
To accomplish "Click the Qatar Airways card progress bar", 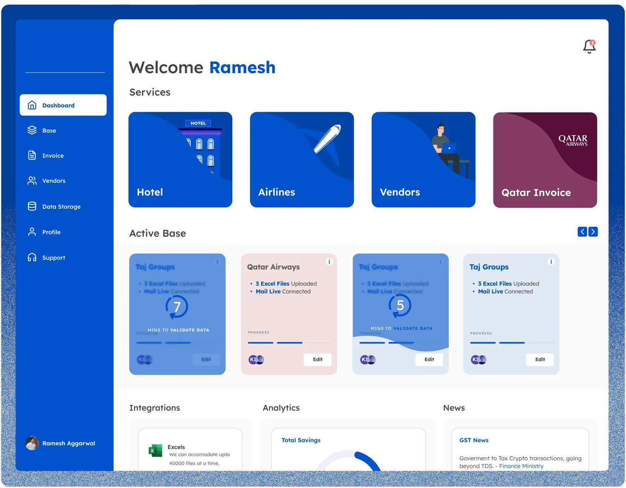I will [289, 343].
